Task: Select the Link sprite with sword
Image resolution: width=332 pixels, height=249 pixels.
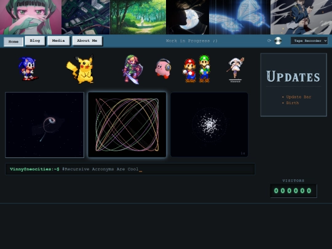Action: click(132, 69)
